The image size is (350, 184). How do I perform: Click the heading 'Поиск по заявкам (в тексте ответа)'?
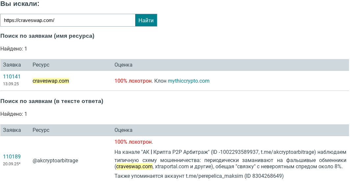pyautogui.click(x=52, y=101)
